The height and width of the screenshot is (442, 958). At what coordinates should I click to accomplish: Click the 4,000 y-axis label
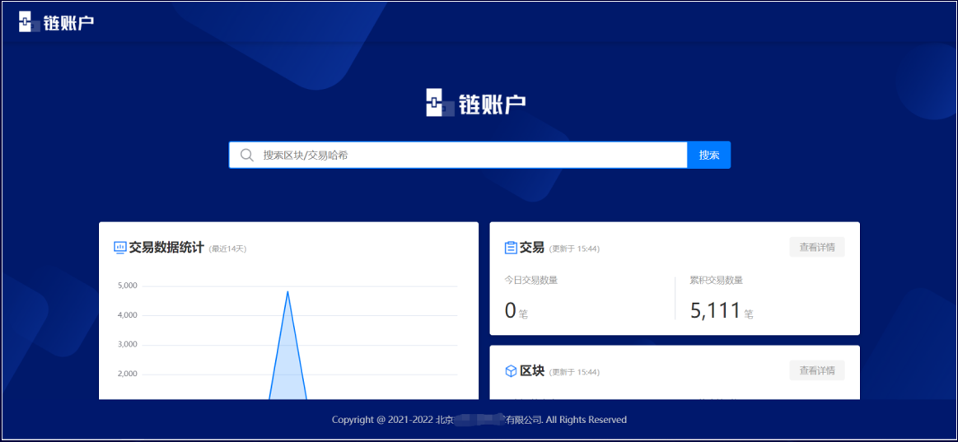[x=127, y=315]
